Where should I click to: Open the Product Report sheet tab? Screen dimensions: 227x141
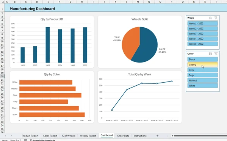[x=30, y=136]
